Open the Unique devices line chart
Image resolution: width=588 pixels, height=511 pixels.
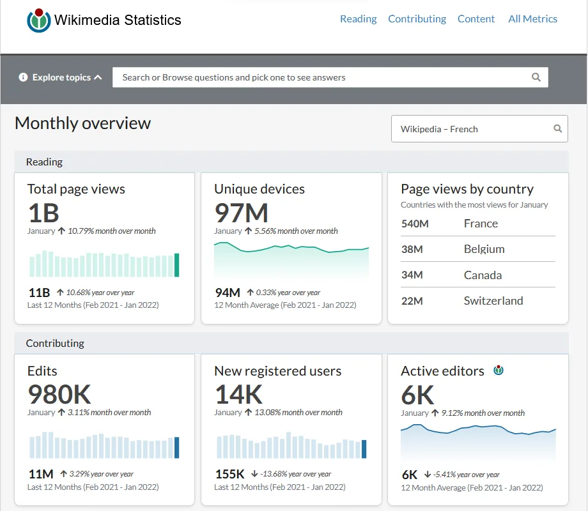[291, 260]
